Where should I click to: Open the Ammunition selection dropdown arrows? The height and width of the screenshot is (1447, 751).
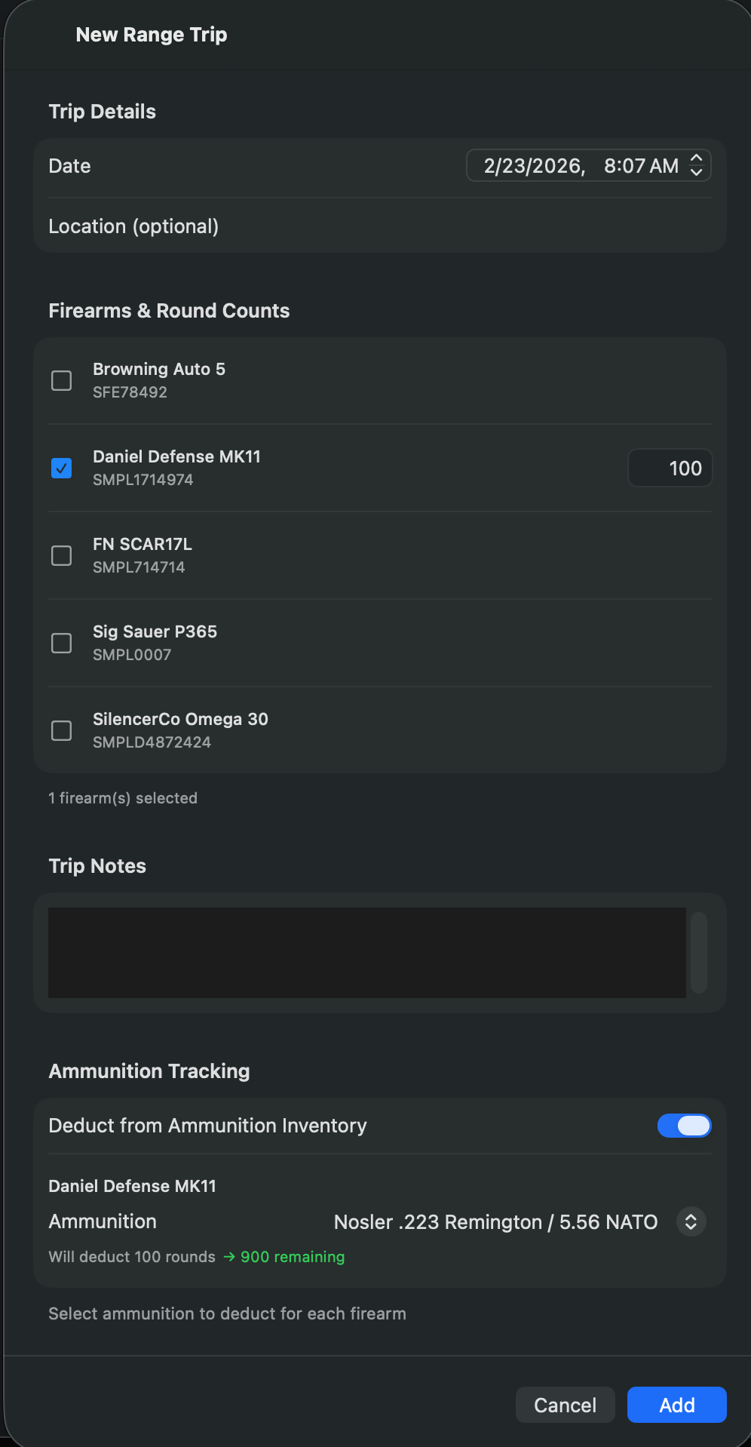point(691,1221)
